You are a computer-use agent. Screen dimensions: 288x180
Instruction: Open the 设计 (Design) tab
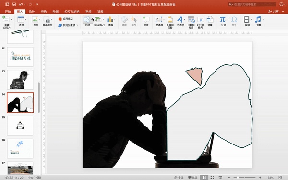32,12
